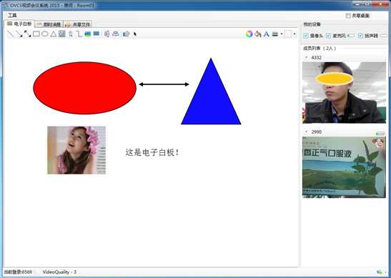
Task: Click member 4332's webcam video
Action: tap(344, 92)
